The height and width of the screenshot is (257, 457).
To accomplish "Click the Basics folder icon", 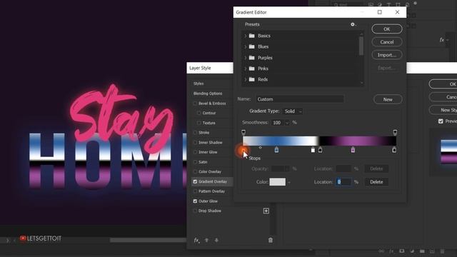I will (252, 36).
